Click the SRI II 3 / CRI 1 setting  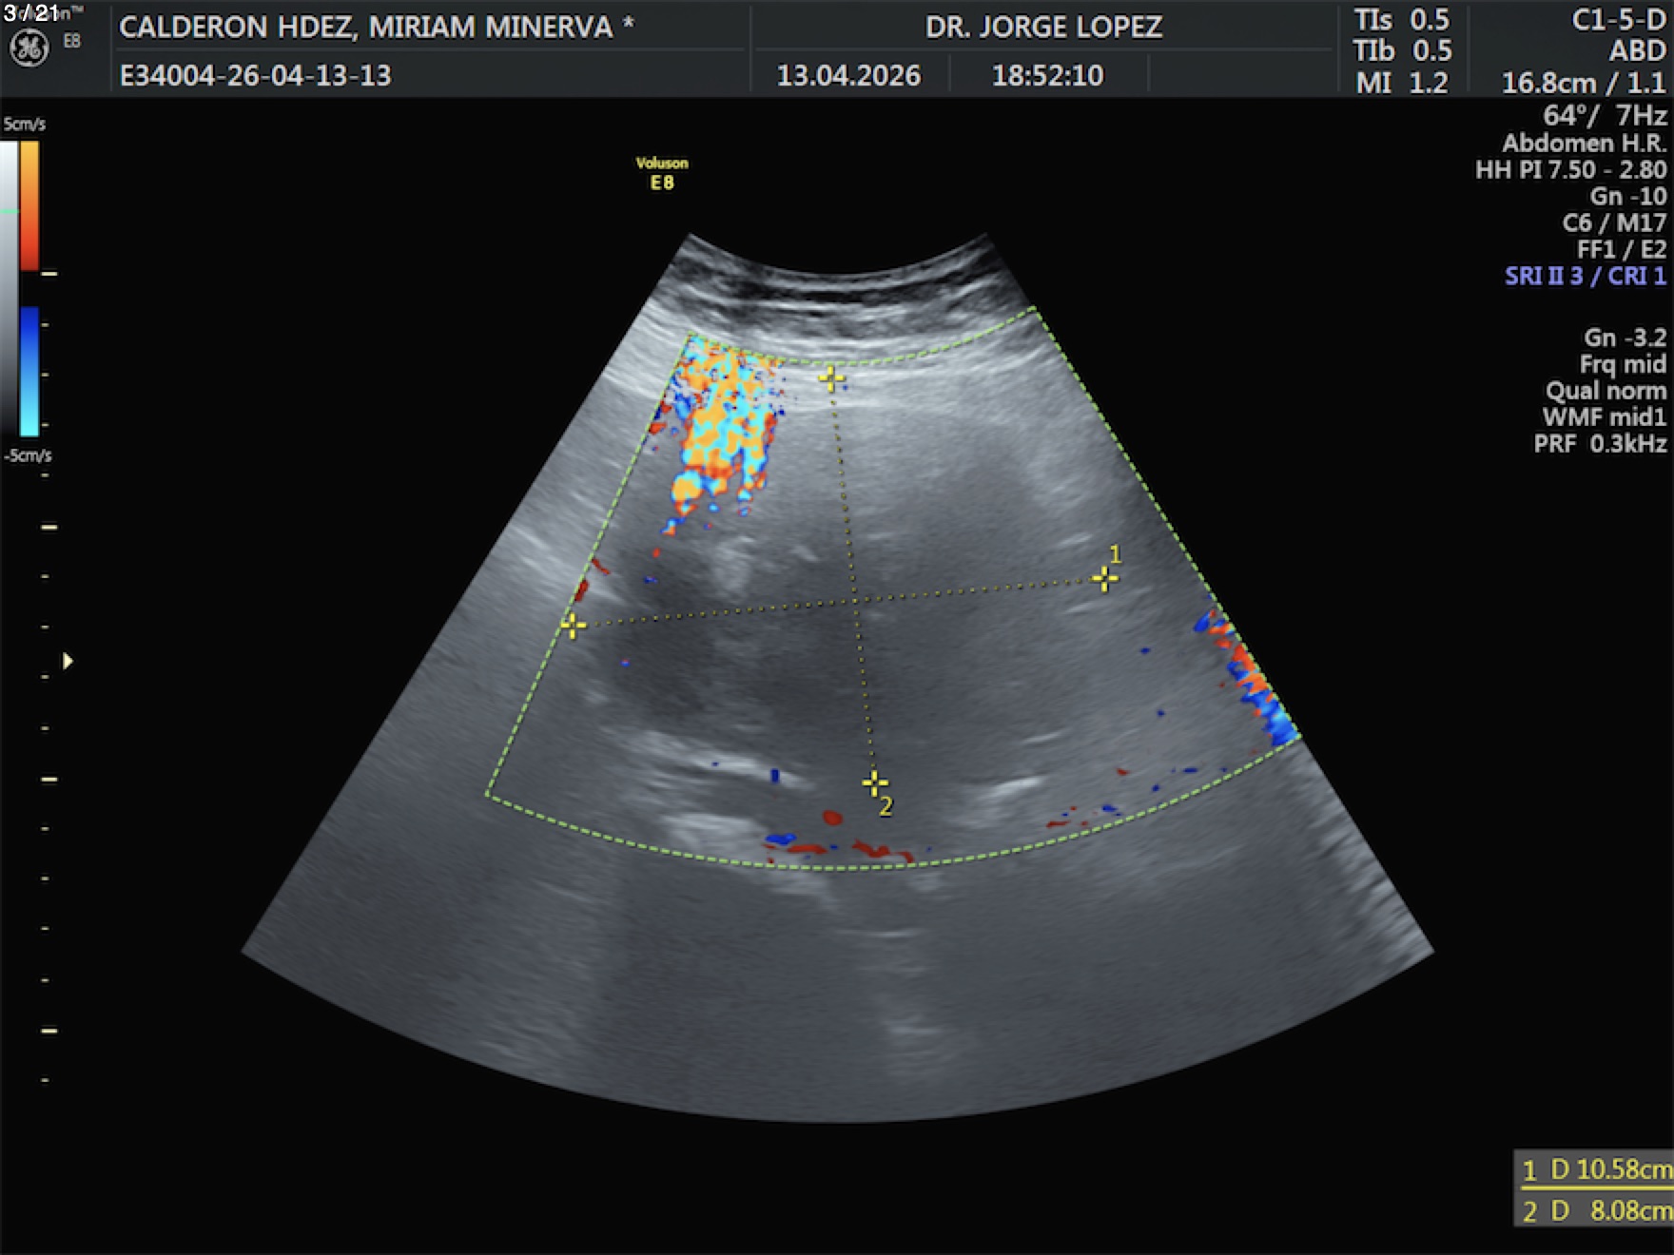(x=1585, y=277)
